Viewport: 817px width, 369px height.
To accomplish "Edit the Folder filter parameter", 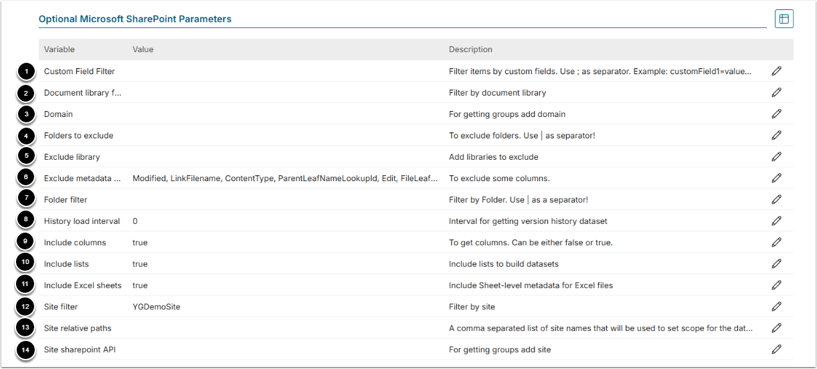I will coord(776,199).
